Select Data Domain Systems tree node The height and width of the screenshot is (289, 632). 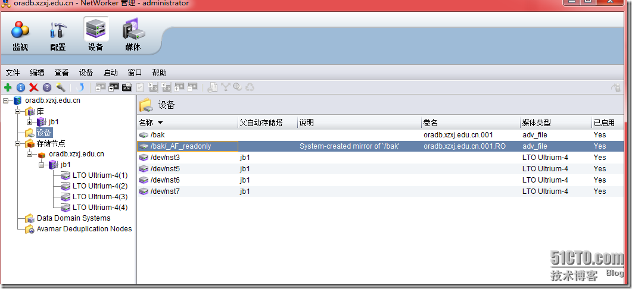click(x=73, y=218)
